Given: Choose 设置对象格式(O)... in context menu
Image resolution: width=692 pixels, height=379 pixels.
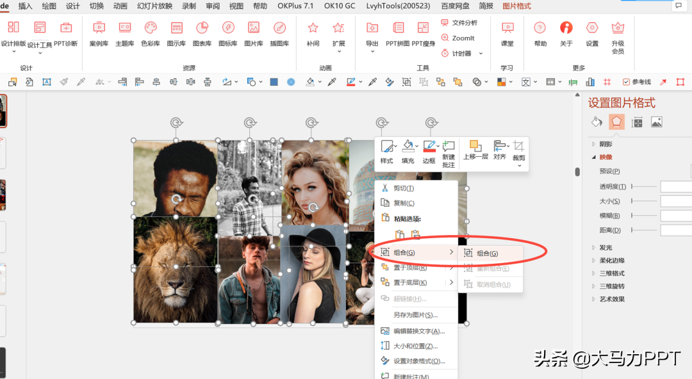Looking at the screenshot, I should 416,361.
